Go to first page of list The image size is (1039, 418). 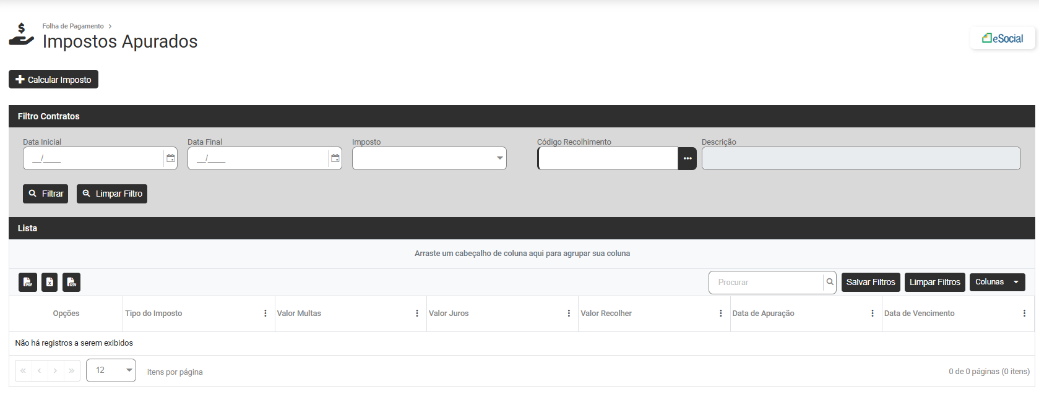tap(23, 370)
